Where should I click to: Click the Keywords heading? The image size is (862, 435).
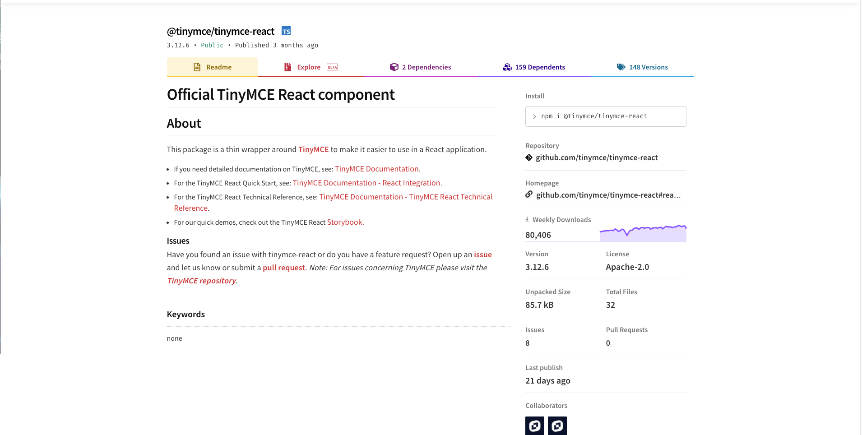click(x=186, y=315)
